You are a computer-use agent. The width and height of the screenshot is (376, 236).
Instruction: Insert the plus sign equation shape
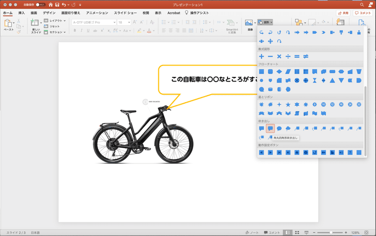tap(261, 57)
